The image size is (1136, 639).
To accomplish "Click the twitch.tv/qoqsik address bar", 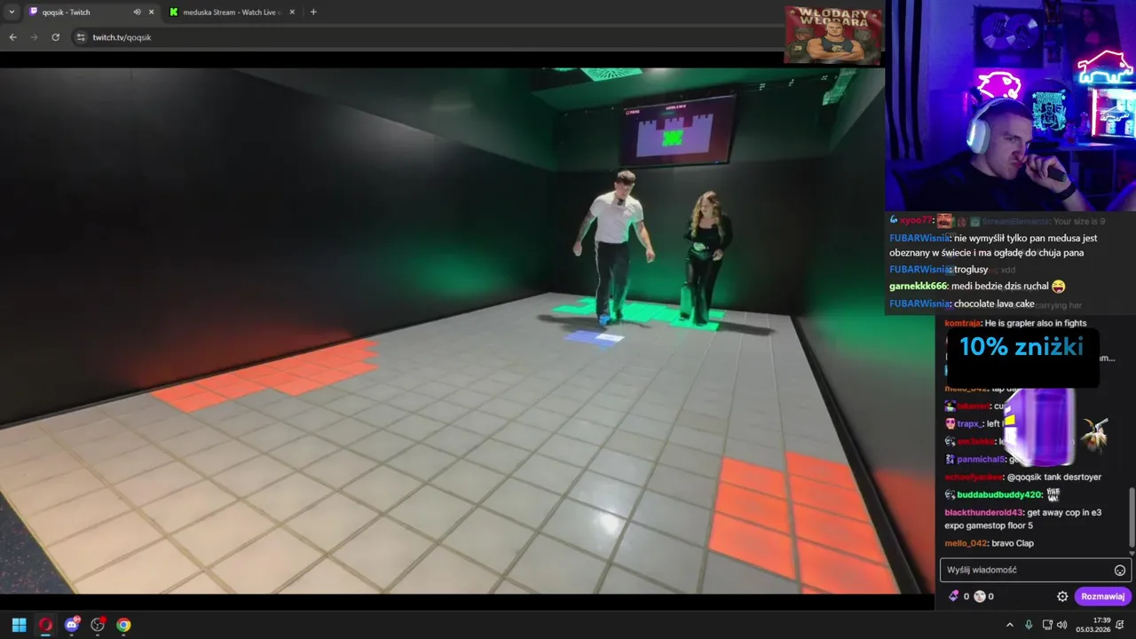I will point(426,37).
